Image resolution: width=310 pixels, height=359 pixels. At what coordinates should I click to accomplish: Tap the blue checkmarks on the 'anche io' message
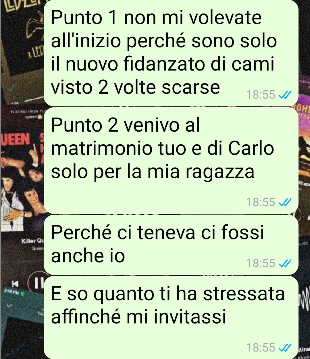[x=286, y=263]
